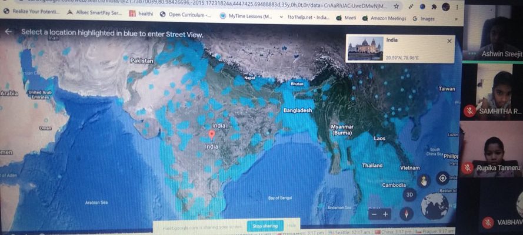The image size is (523, 235).
Task: Select SAMHITHA R's video tile in Meet
Action: click(492, 90)
